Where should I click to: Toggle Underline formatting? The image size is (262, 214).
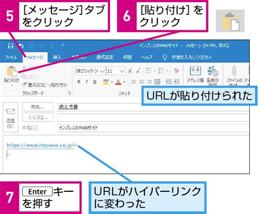pos(95,82)
